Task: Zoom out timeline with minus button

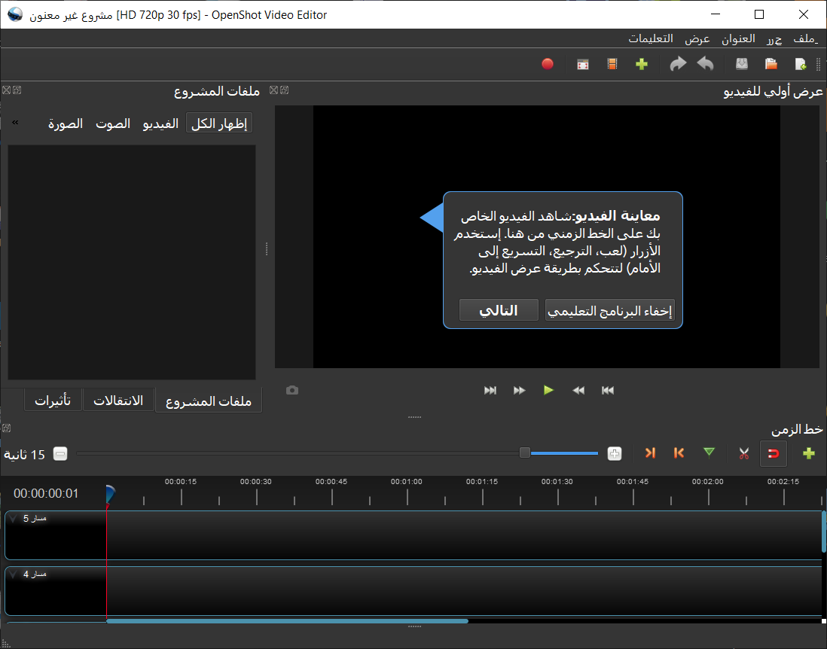Action: click(x=61, y=453)
